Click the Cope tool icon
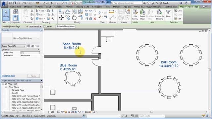 pyautogui.click(x=37, y=11)
